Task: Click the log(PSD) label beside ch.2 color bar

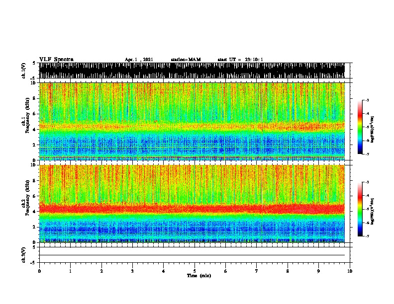Action: pos(372,211)
